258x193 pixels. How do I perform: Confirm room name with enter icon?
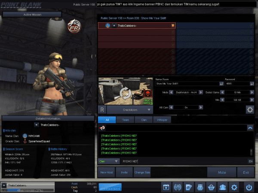coord(221,84)
